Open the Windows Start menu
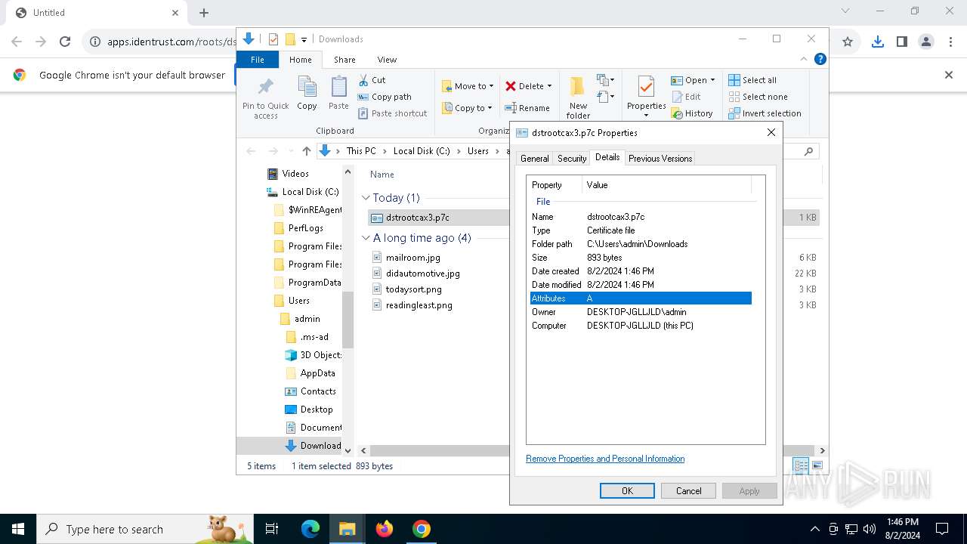 click(18, 529)
